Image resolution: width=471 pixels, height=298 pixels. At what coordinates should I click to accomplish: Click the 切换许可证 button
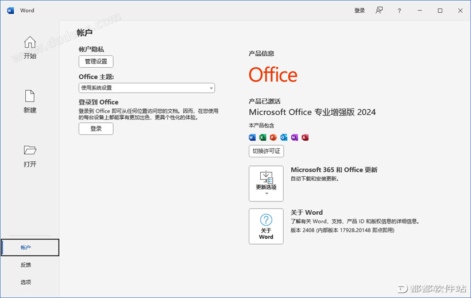point(266,151)
